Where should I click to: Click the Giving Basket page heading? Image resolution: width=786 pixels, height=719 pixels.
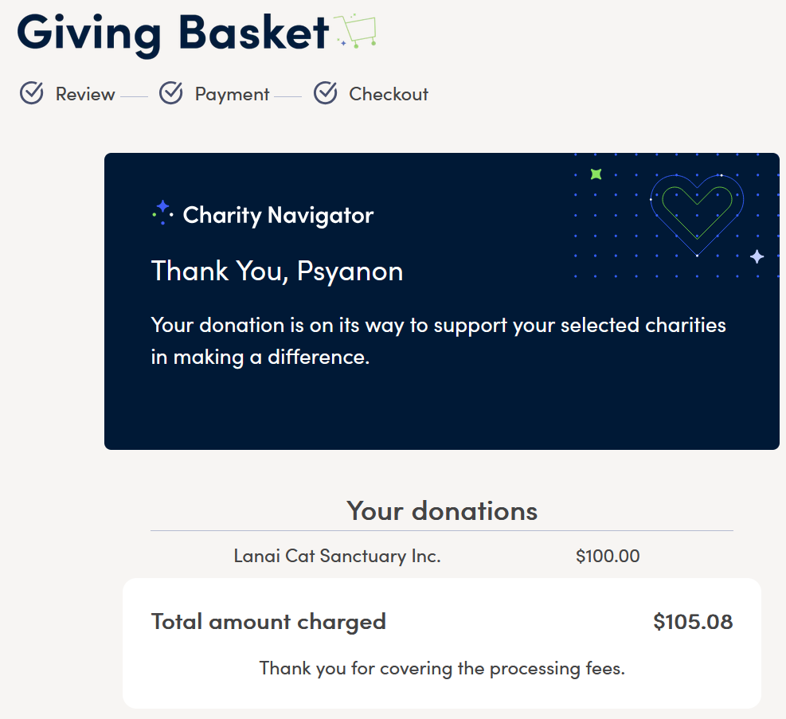(174, 33)
